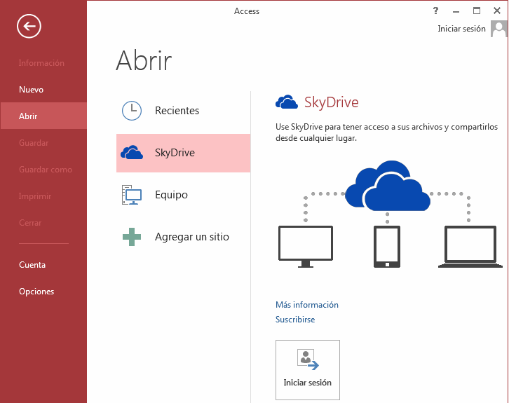This screenshot has width=509, height=403.
Task: Click the green plus Agregar un sitio icon
Action: [x=131, y=237]
